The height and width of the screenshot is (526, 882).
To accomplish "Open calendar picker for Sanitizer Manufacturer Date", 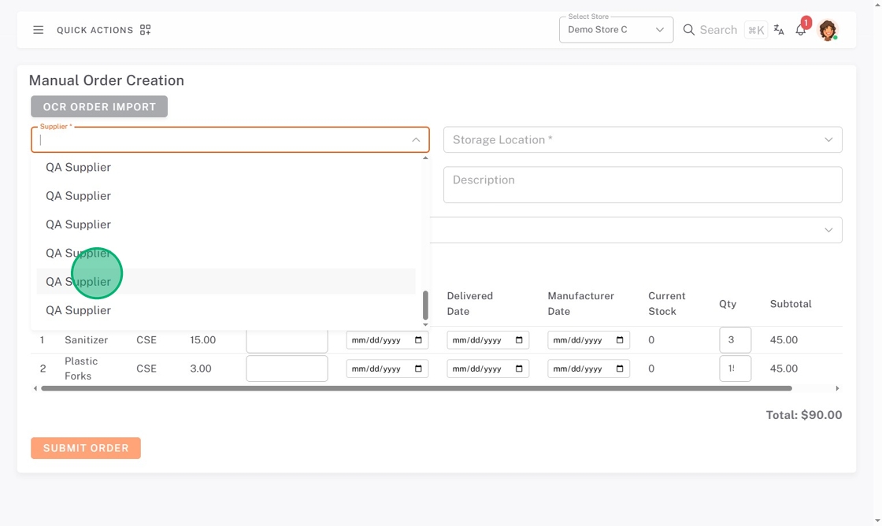I will click(x=620, y=340).
